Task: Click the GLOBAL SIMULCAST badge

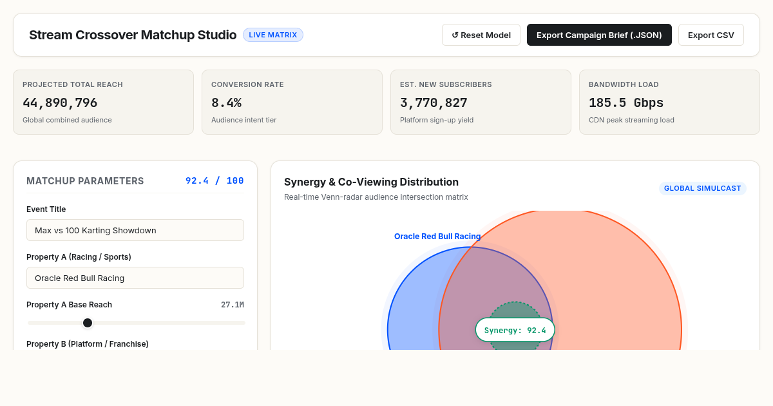Action: [703, 189]
